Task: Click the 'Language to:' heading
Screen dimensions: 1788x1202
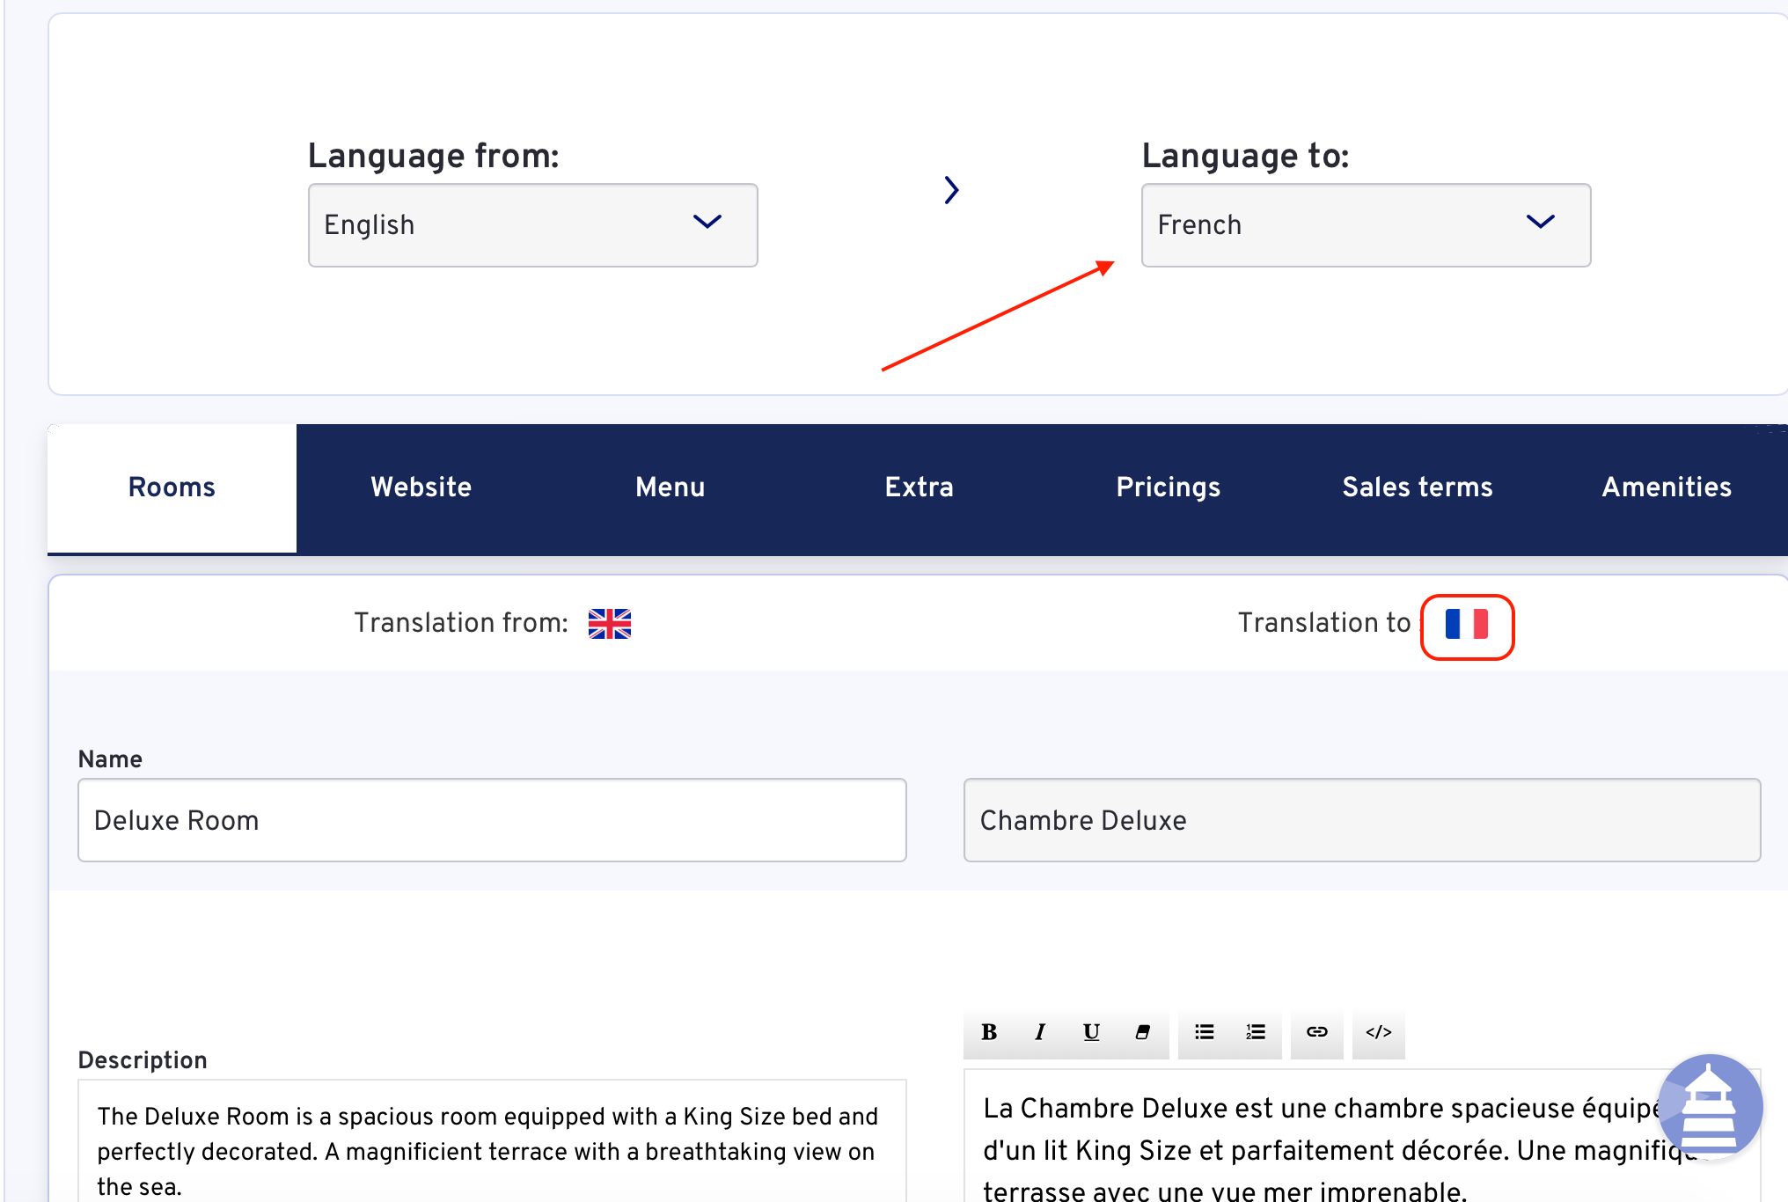Action: [1246, 156]
